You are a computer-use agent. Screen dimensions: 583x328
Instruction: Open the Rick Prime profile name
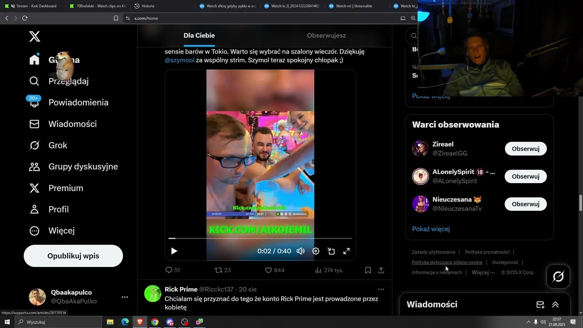tap(181, 289)
